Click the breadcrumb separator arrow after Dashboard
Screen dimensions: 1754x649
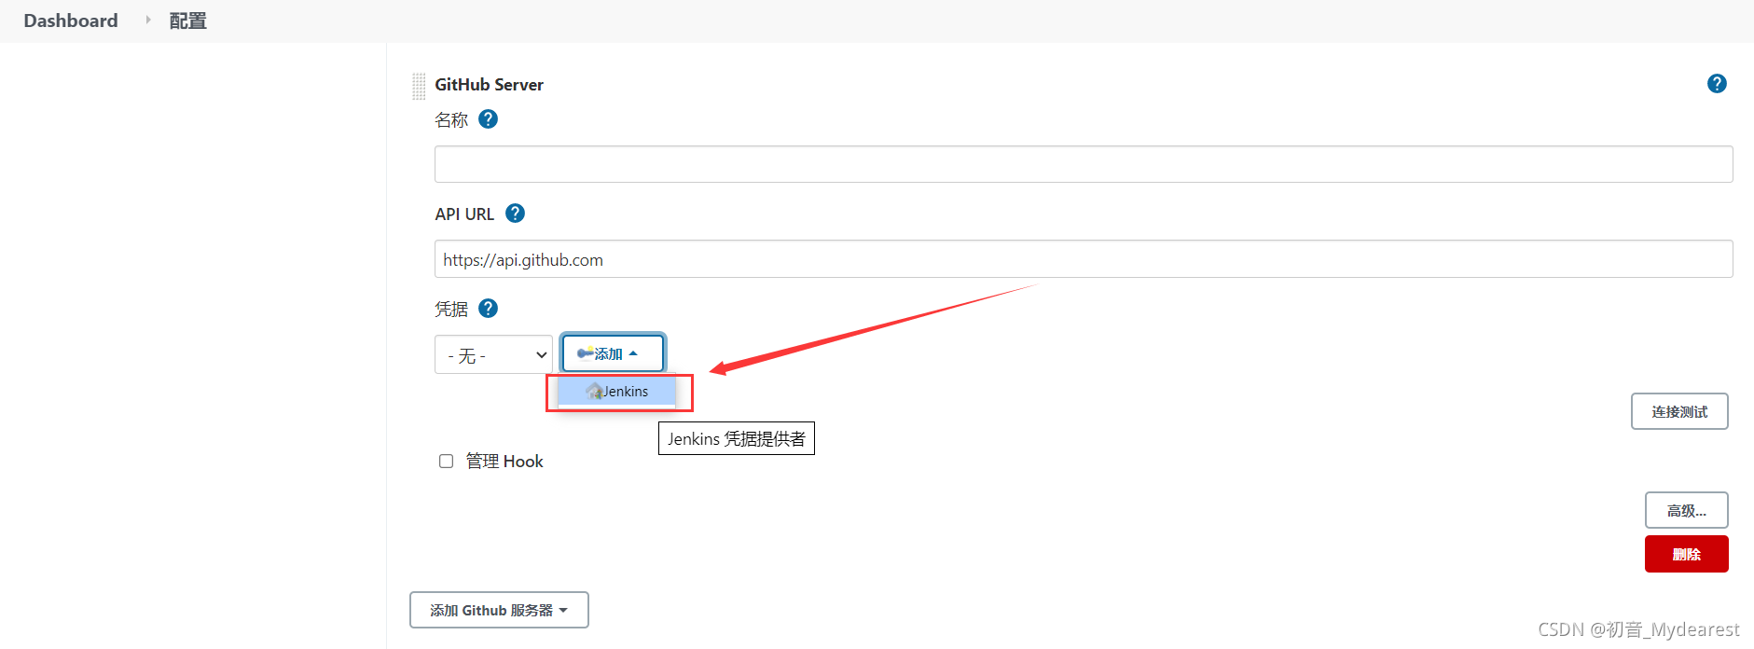pos(147,20)
